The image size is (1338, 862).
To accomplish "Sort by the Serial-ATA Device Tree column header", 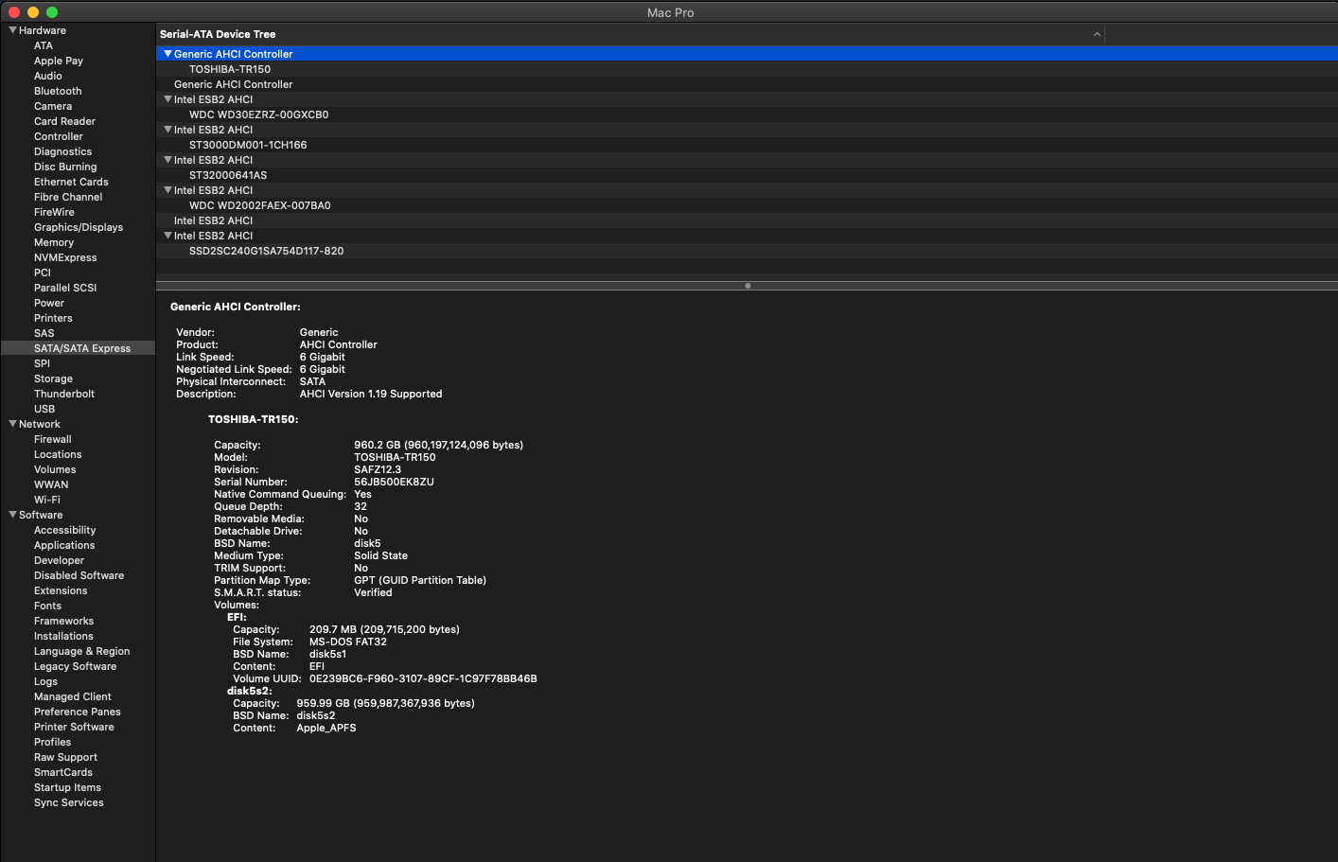I will (x=630, y=34).
